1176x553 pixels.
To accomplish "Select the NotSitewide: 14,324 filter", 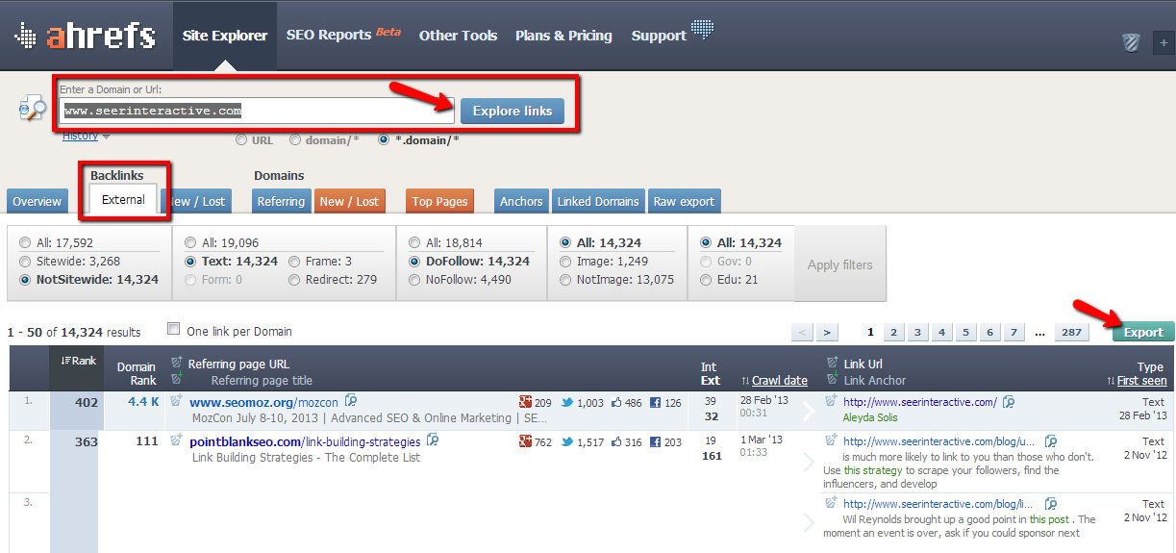I will (25, 280).
